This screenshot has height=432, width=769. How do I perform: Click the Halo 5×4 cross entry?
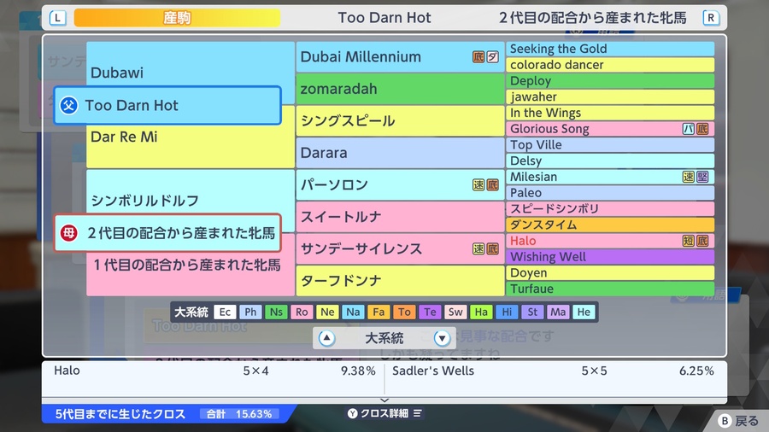[x=214, y=371]
